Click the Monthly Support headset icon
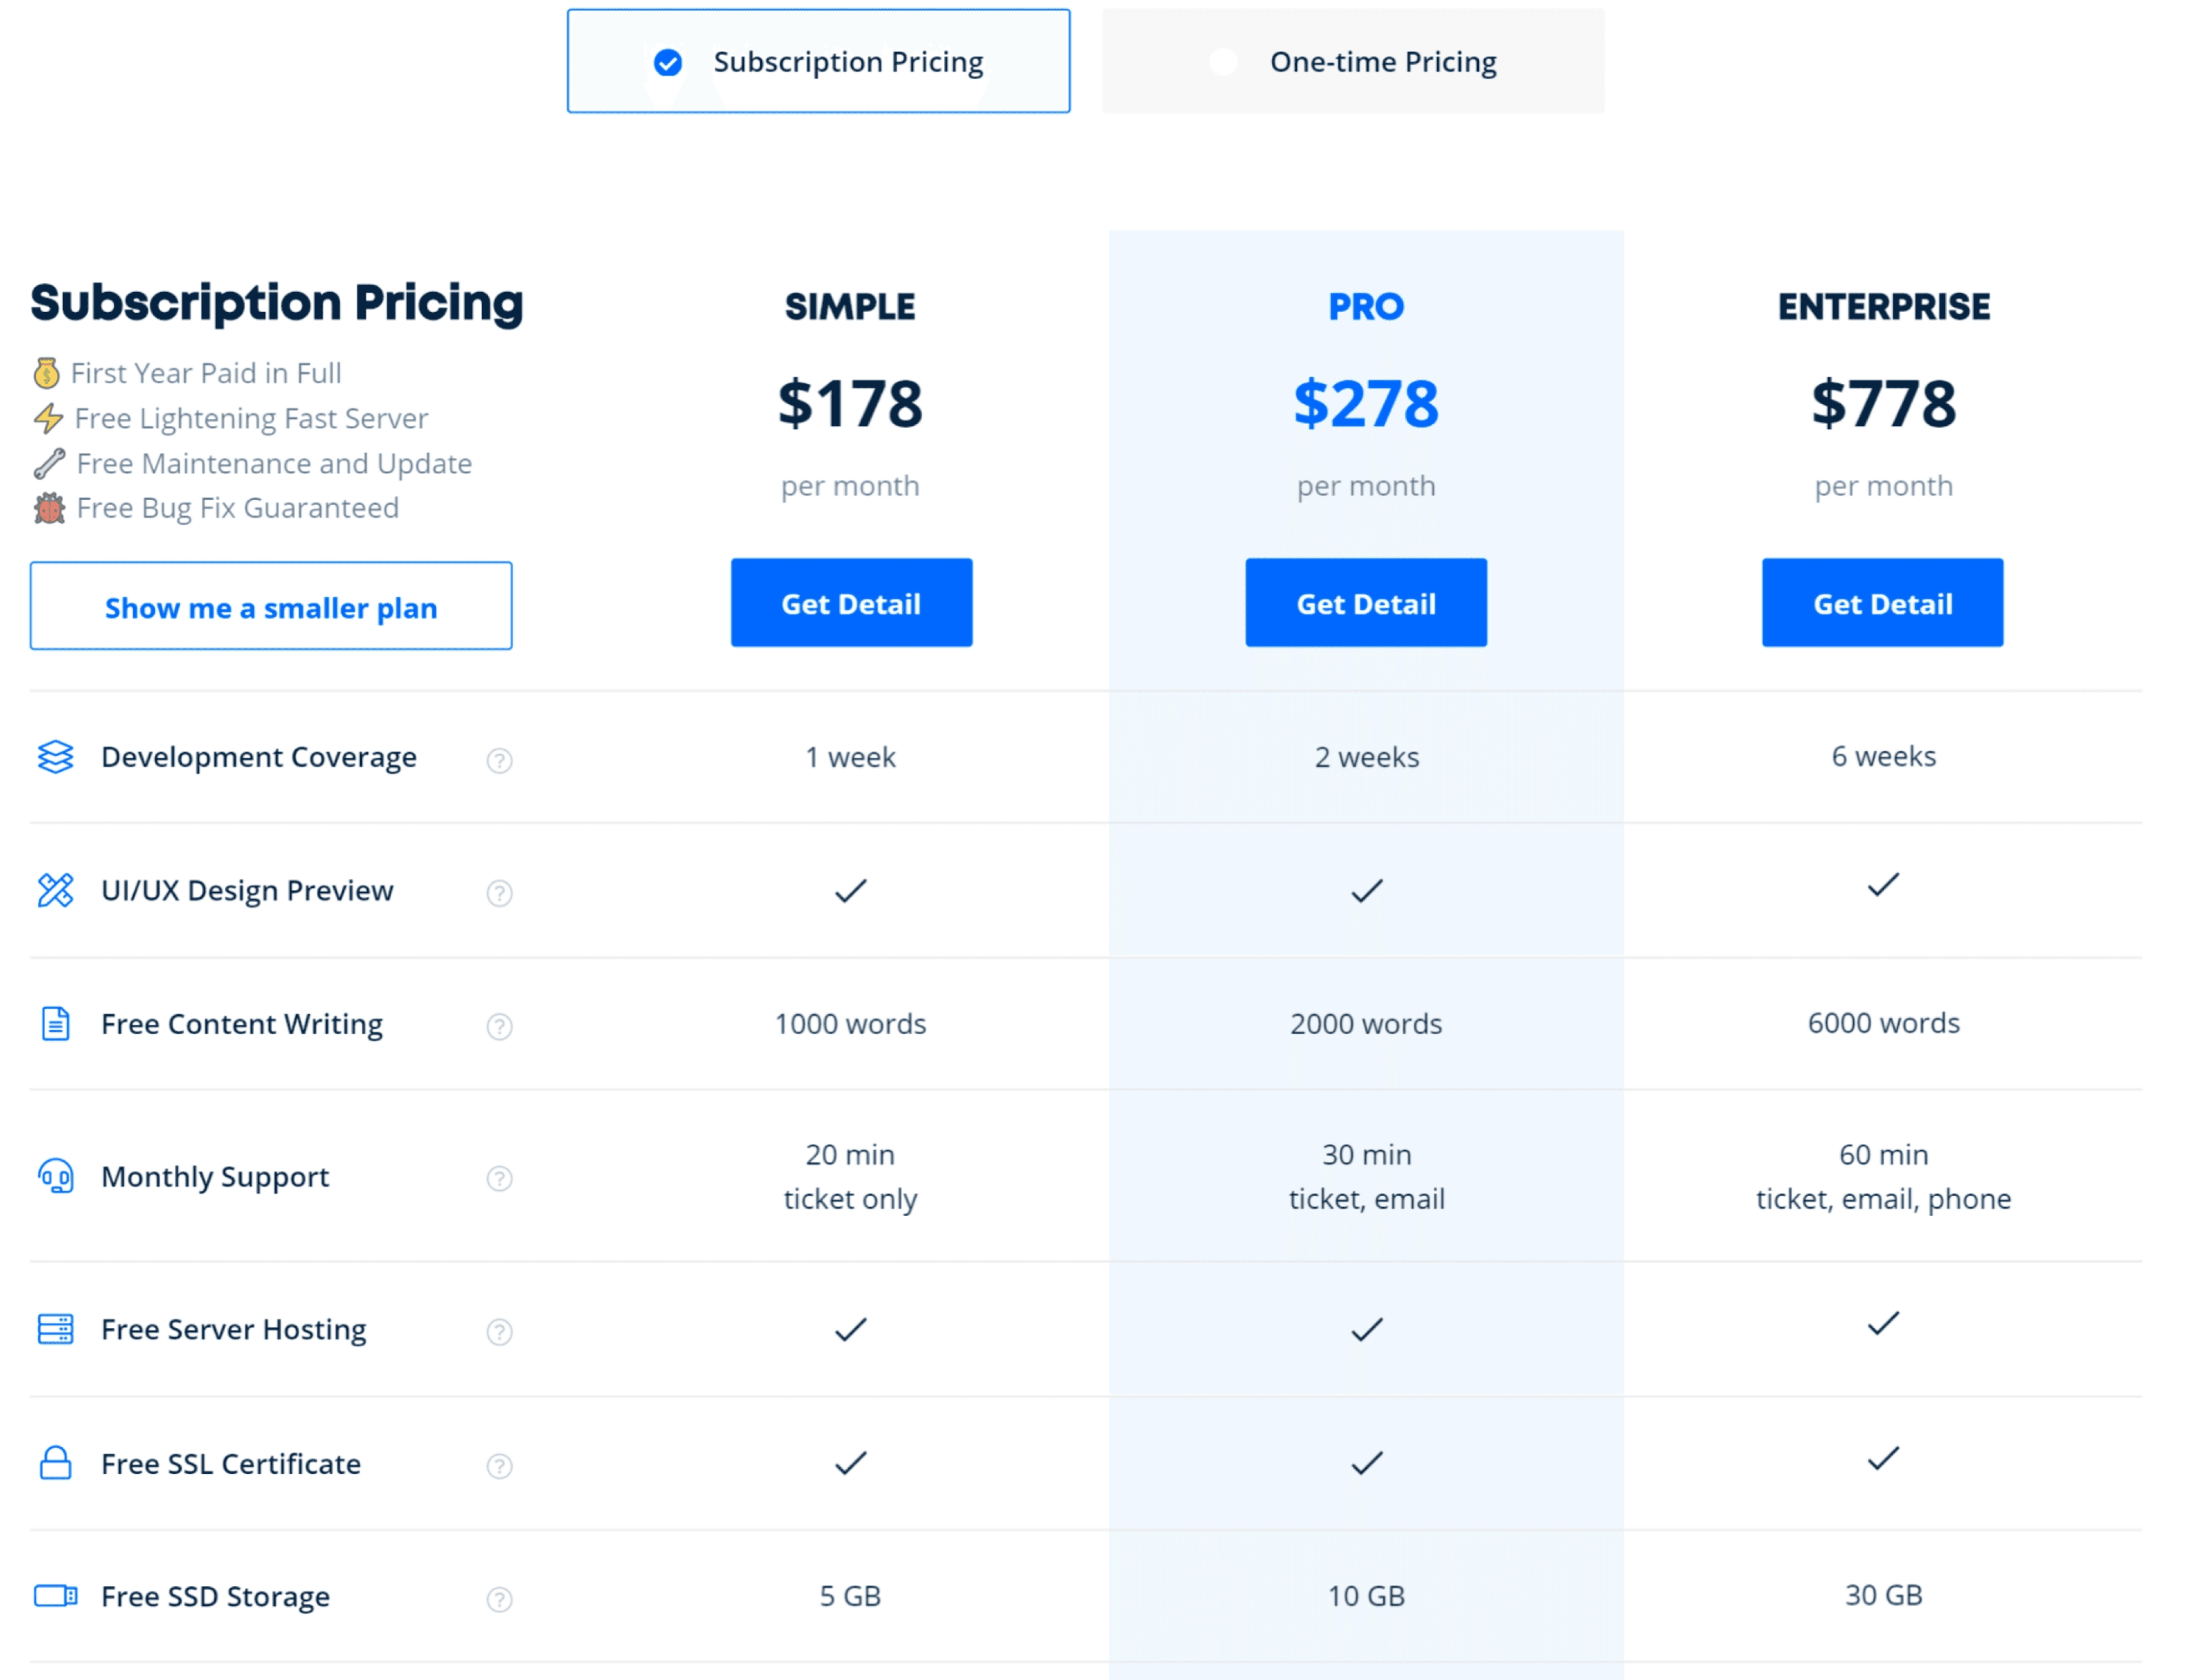The height and width of the screenshot is (1680, 2201). click(55, 1176)
